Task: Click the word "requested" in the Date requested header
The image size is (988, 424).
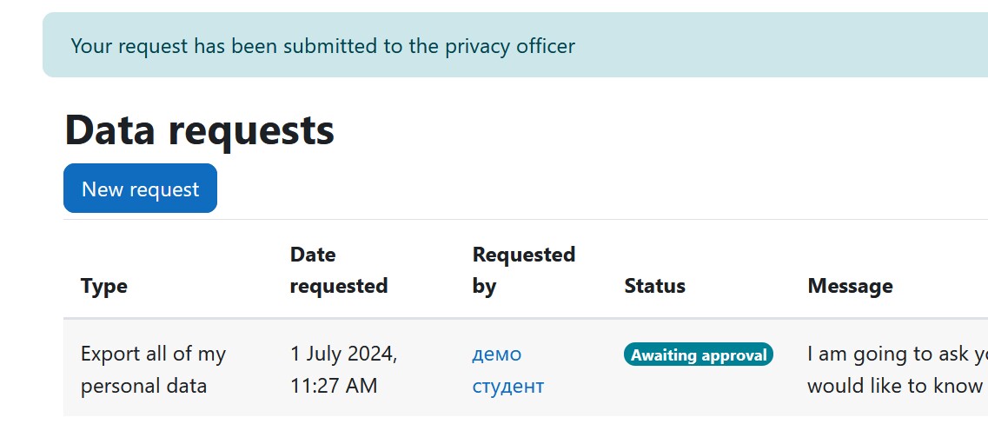Action: [x=338, y=286]
